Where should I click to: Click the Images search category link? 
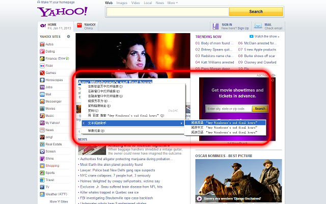point(122,3)
